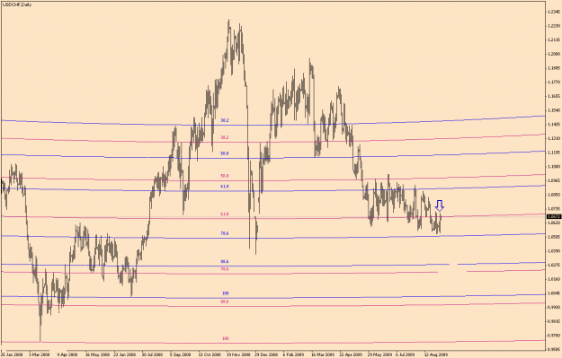Select the pink 50.0 Fibonacci label
Image resolution: width=562 pixels, height=358 pixels.
coord(225,176)
